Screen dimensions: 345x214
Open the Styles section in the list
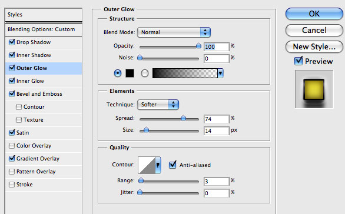pos(44,15)
